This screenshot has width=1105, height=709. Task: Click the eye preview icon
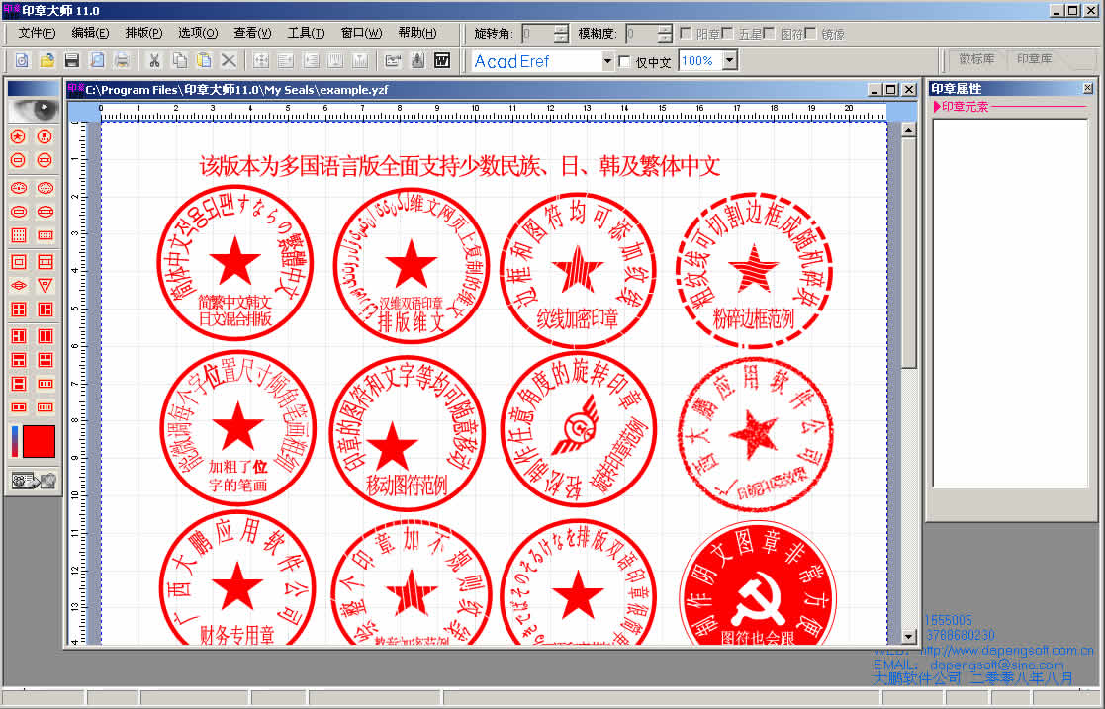click(33, 108)
